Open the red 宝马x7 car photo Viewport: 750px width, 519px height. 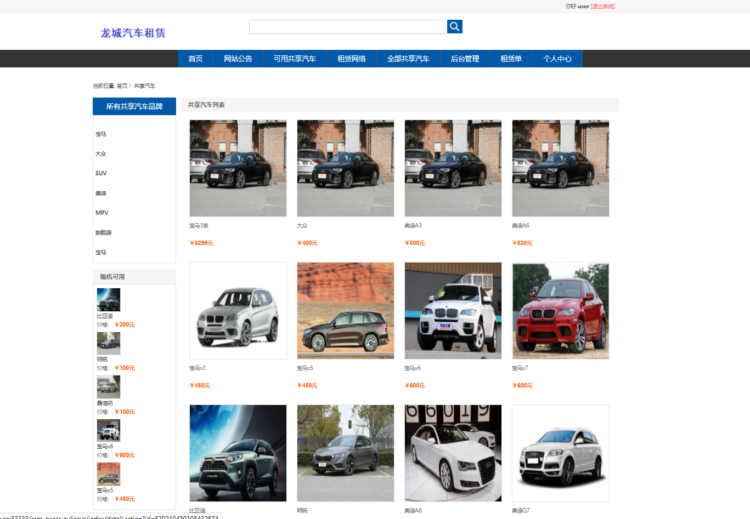561,311
